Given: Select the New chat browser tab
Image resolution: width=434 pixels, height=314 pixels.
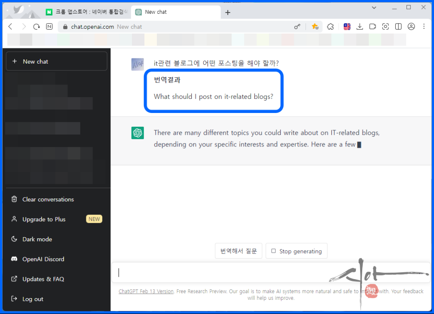Looking at the screenshot, I should coord(176,12).
